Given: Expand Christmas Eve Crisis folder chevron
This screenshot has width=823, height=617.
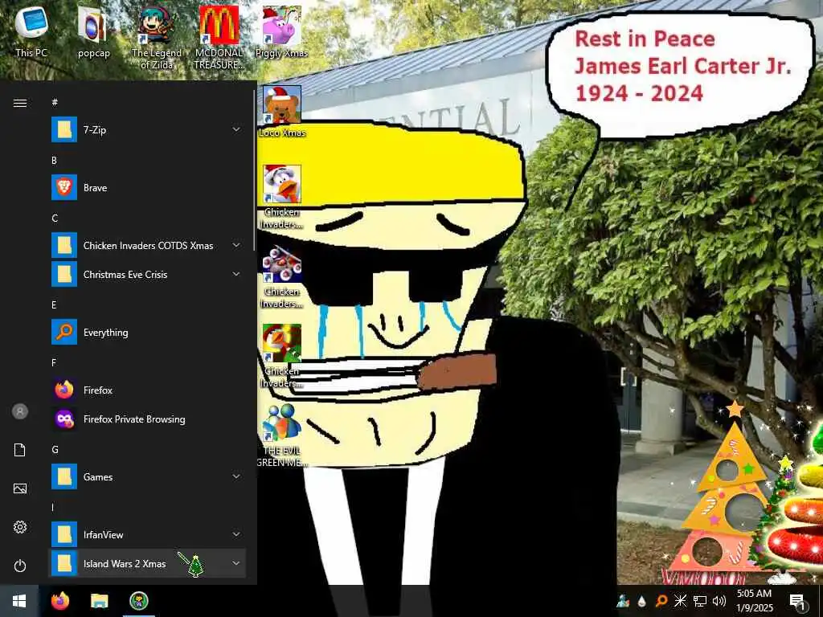Looking at the screenshot, I should 236,274.
